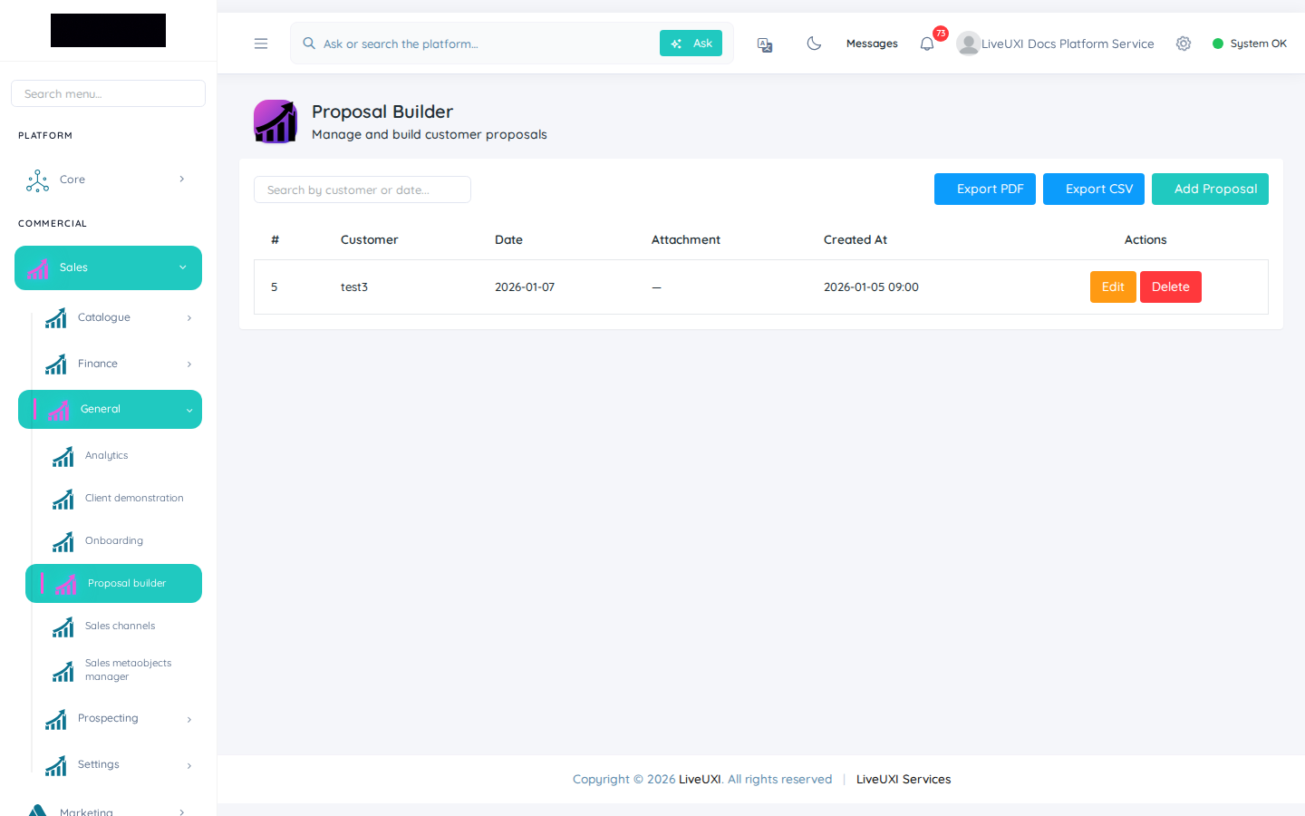This screenshot has width=1305, height=816.
Task: Click the Export CSV button
Action: point(1094,189)
